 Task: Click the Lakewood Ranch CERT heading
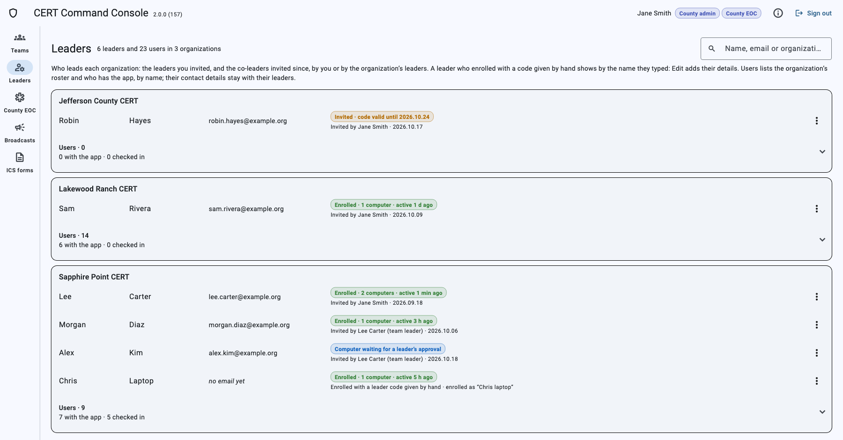tap(98, 189)
